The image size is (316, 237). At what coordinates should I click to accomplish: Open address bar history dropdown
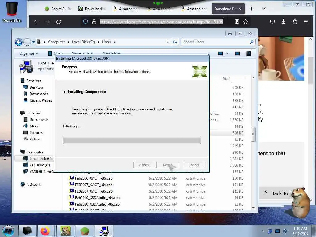[x=168, y=42]
